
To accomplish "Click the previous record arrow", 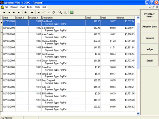I will (9, 12).
